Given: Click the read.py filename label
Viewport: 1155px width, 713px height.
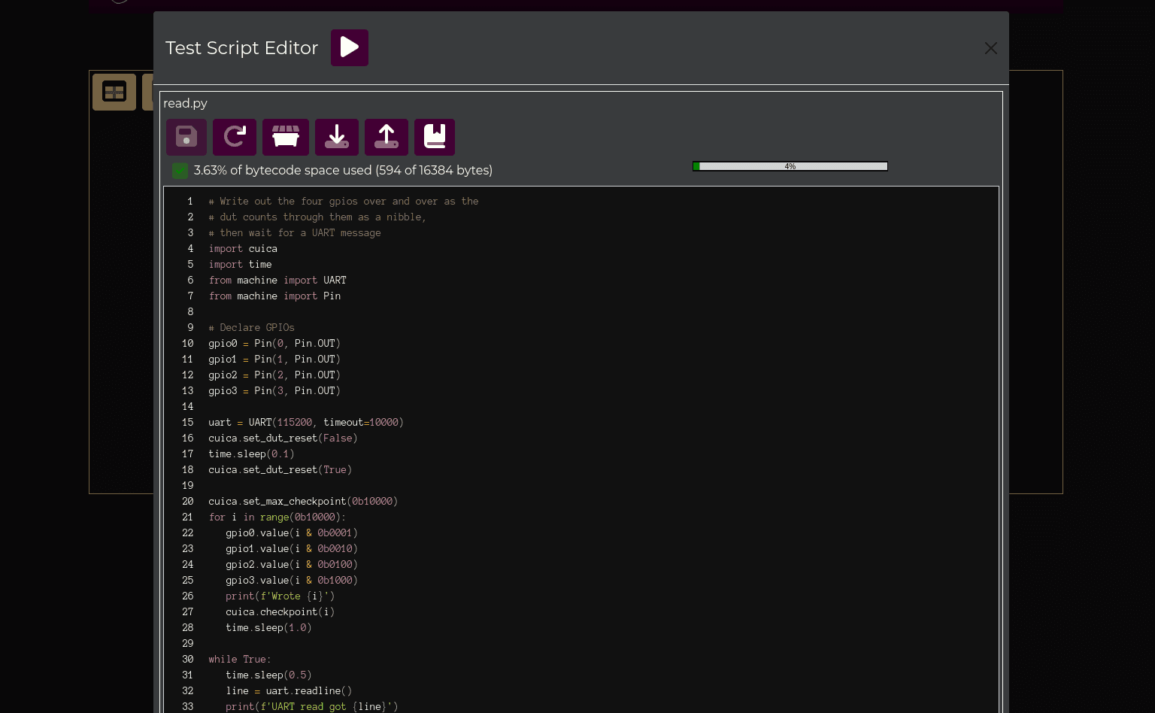Looking at the screenshot, I should click(x=185, y=103).
